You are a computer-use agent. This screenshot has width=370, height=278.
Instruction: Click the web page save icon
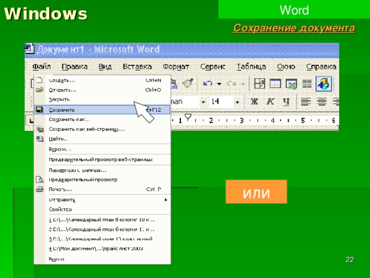40,129
